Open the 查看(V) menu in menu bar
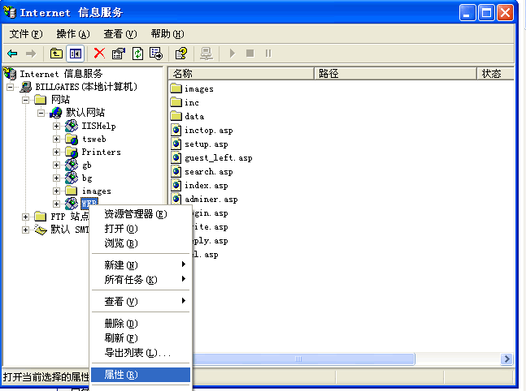The width and height of the screenshot is (526, 391). click(120, 34)
